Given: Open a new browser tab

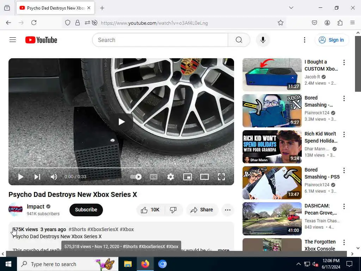Looking at the screenshot, I should (x=102, y=8).
